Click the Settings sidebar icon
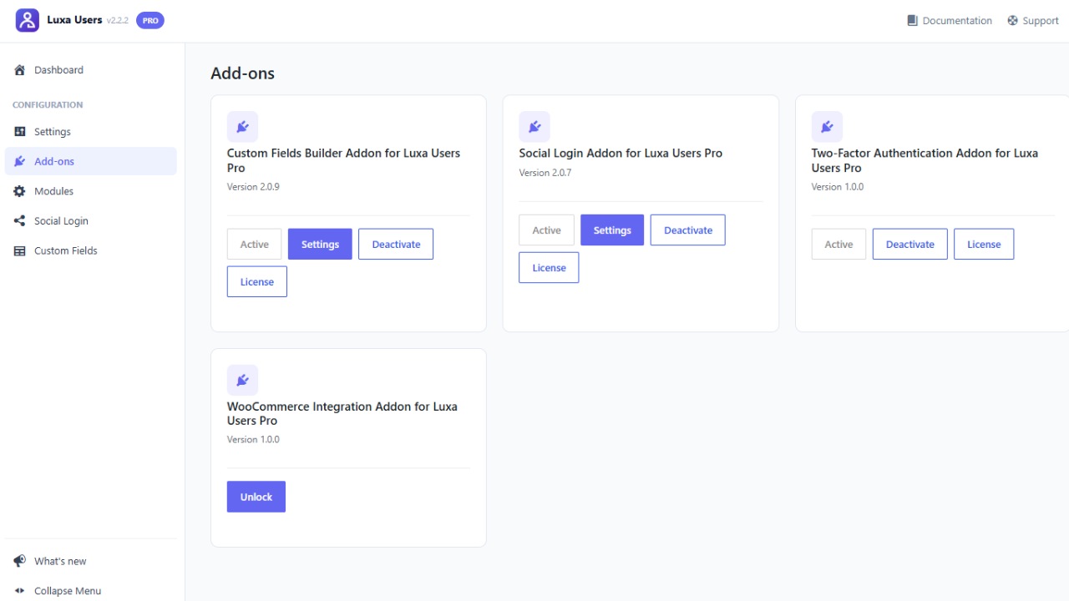 point(20,132)
